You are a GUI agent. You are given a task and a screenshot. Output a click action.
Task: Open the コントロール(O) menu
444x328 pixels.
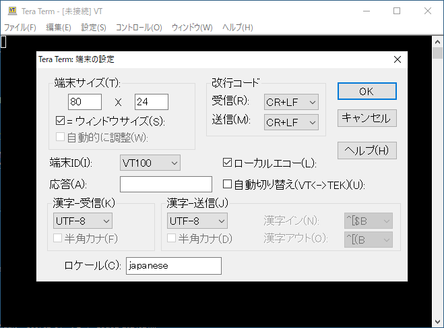point(139,28)
